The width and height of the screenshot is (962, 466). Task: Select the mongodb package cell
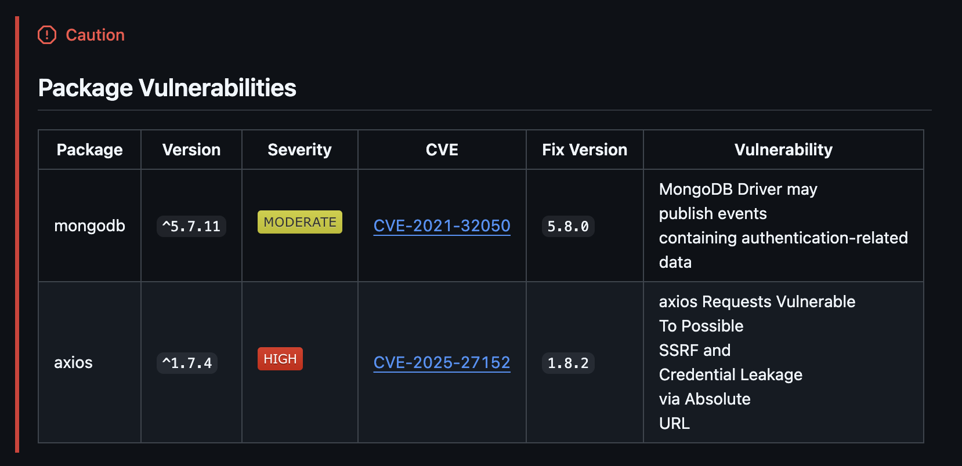[x=89, y=225]
